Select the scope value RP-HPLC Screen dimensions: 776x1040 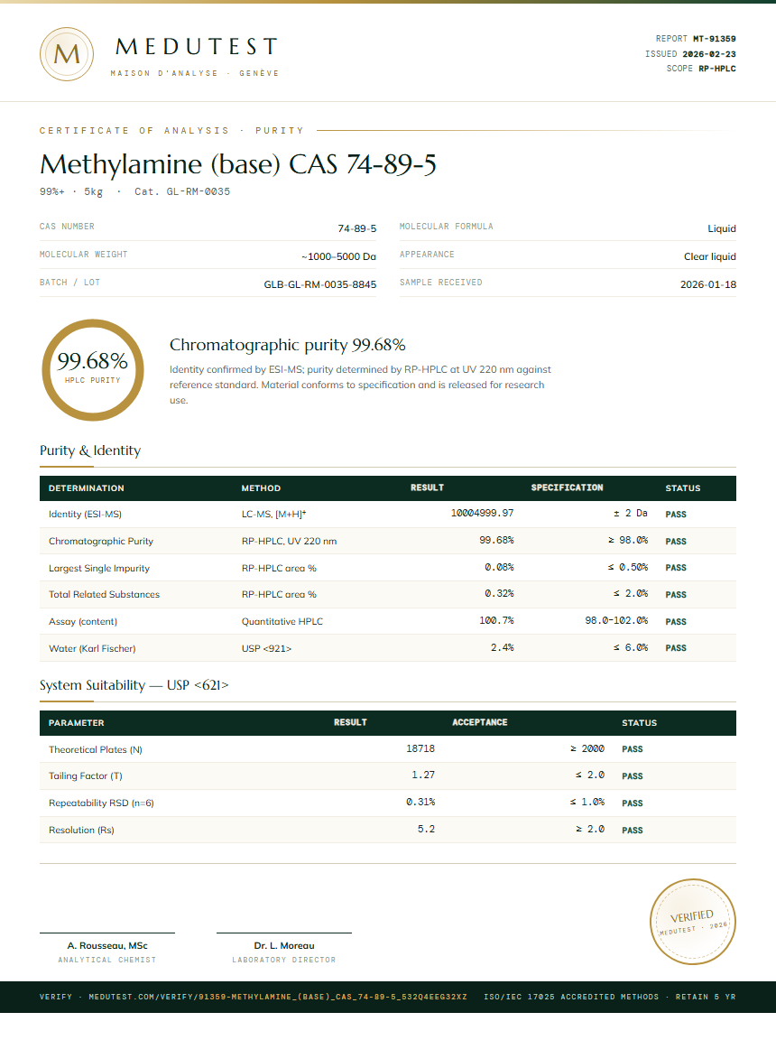tap(717, 69)
